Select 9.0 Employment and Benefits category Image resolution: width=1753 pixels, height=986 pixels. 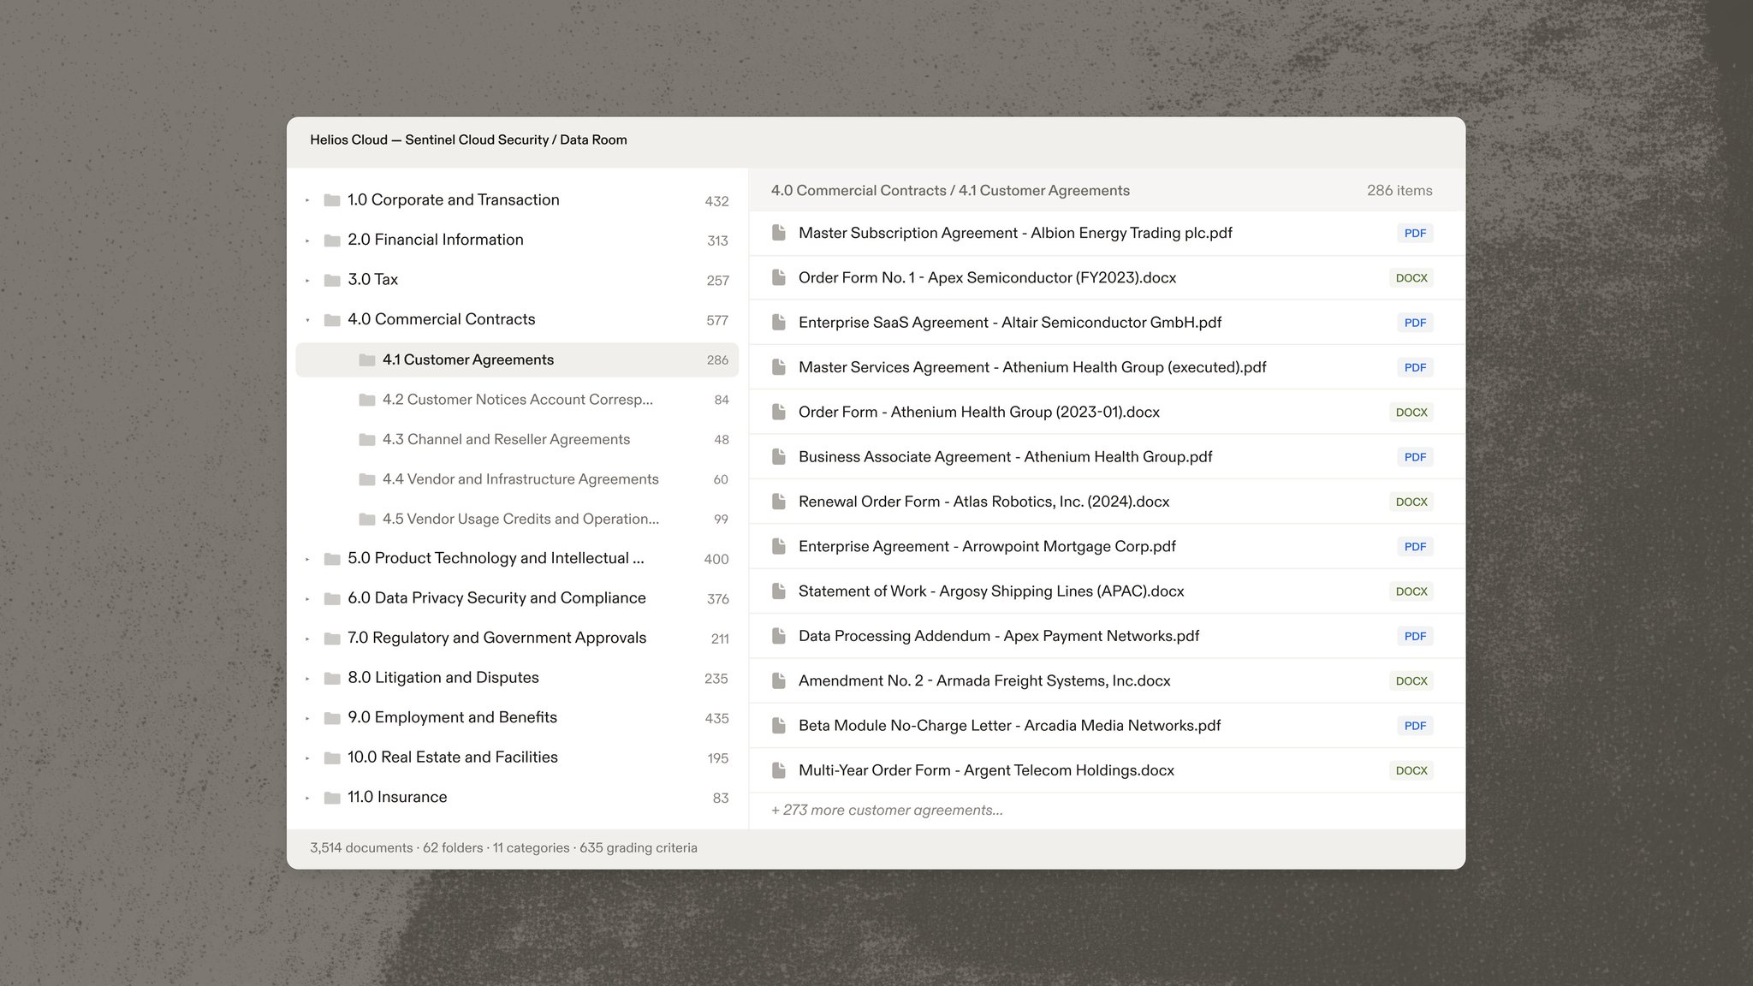coord(517,718)
